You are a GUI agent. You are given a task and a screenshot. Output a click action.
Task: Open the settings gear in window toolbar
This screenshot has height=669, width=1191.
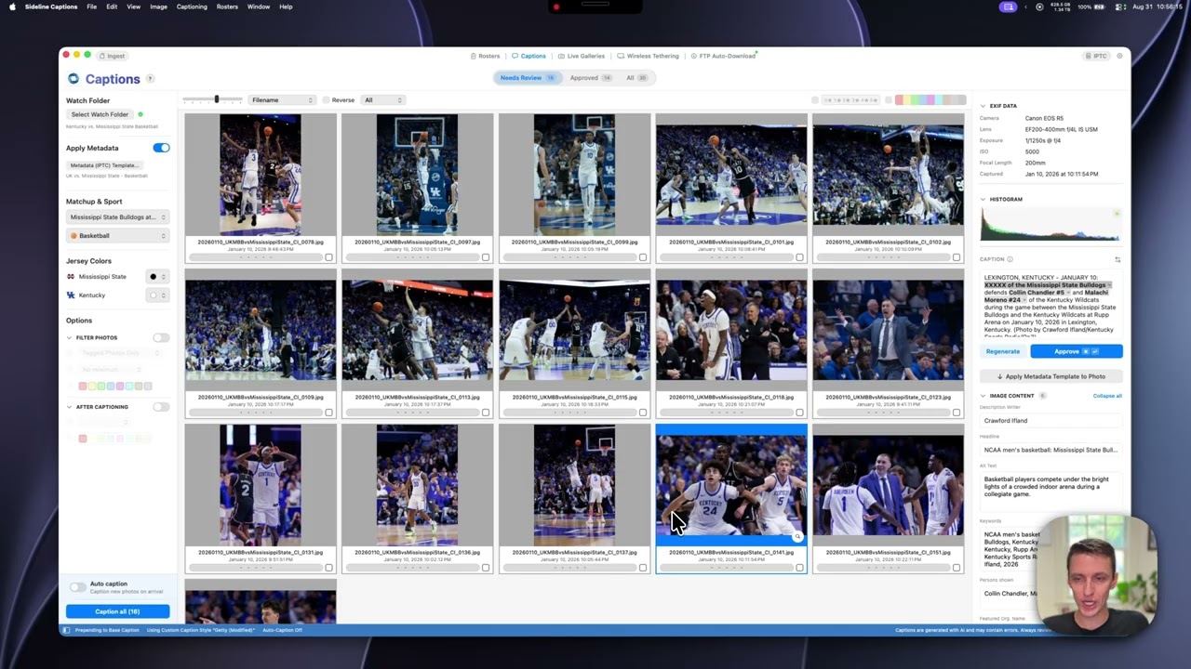click(1119, 56)
